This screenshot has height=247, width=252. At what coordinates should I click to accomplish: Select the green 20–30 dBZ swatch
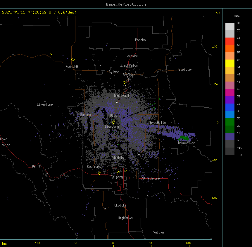click(230, 122)
